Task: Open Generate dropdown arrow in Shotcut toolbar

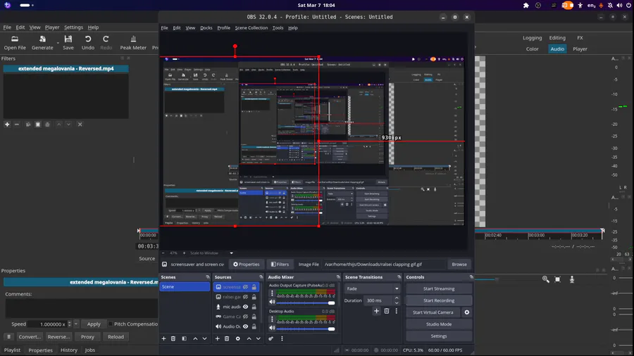Action: [58, 42]
